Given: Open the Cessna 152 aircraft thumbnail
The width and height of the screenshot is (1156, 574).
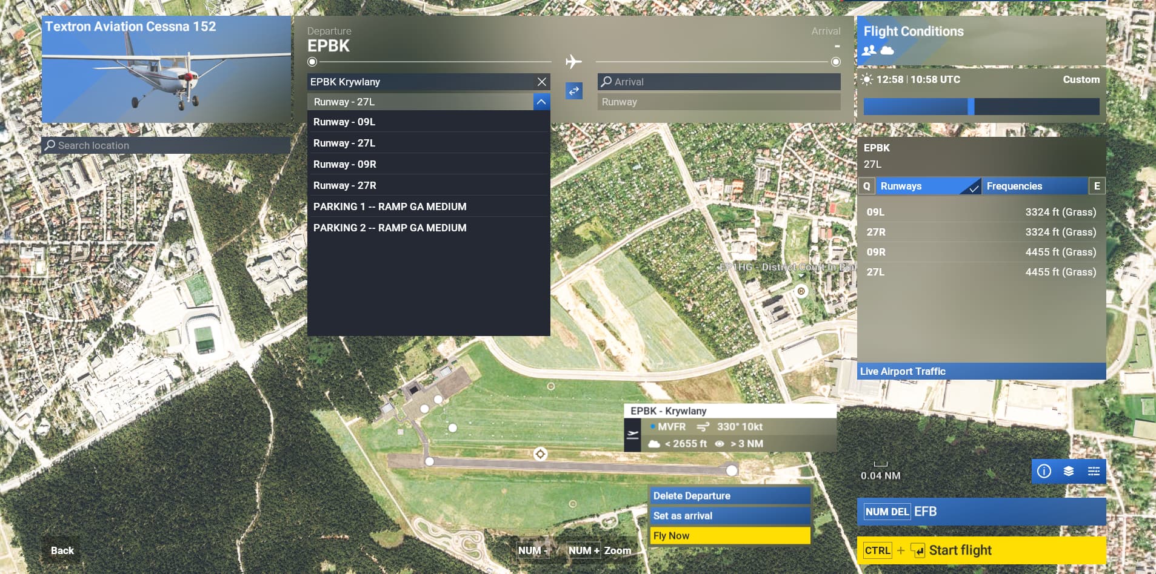Looking at the screenshot, I should point(166,70).
